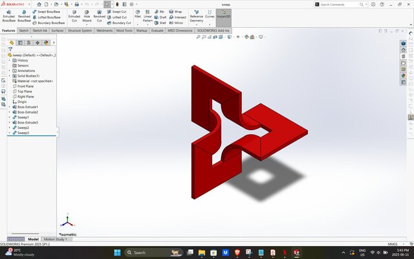Image resolution: width=414 pixels, height=259 pixels.
Task: Click the Extruded Boss/Base tool
Action: coord(9,15)
